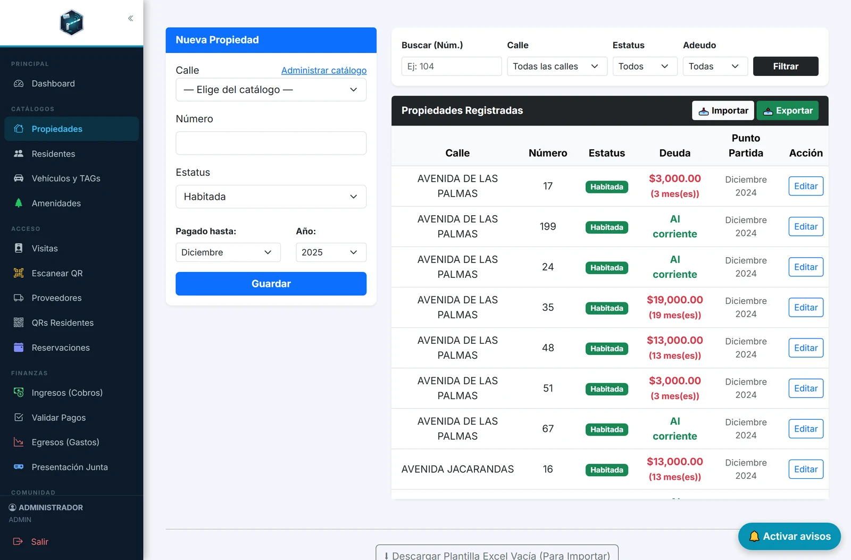Click the Residentes people icon

click(19, 154)
